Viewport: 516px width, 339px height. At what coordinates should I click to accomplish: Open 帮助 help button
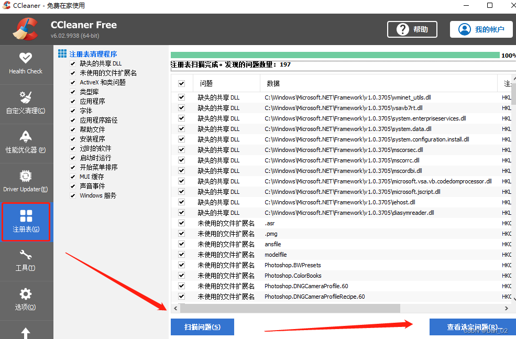coord(412,29)
